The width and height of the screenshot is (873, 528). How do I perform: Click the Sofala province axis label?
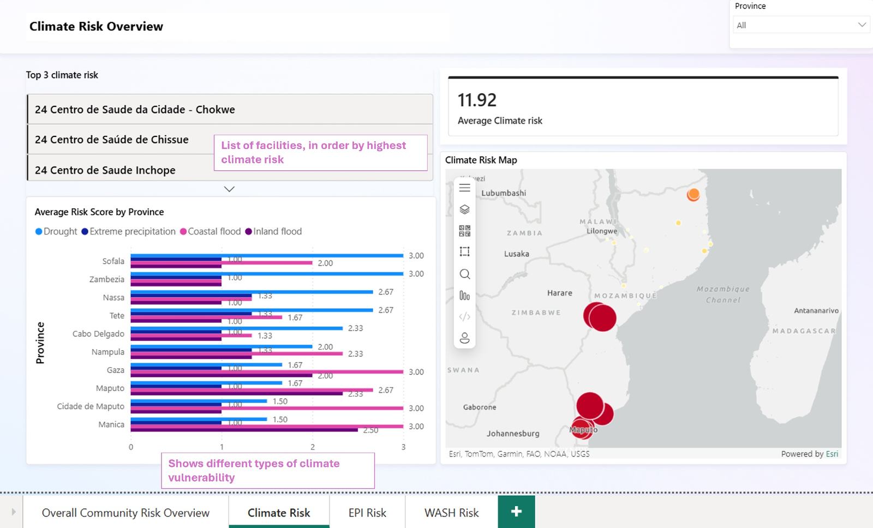(113, 261)
